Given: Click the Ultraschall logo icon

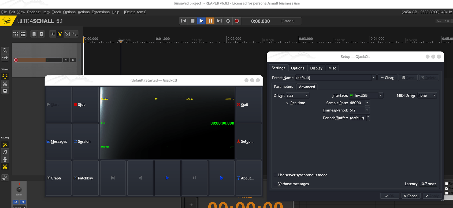Looking at the screenshot, I should 6,21.
